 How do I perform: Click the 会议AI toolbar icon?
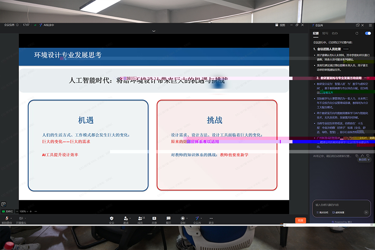[197, 218]
